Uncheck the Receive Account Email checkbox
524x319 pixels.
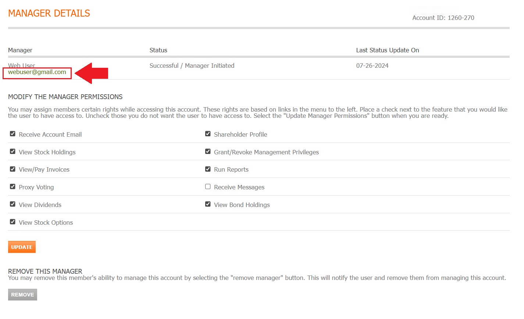pos(13,134)
